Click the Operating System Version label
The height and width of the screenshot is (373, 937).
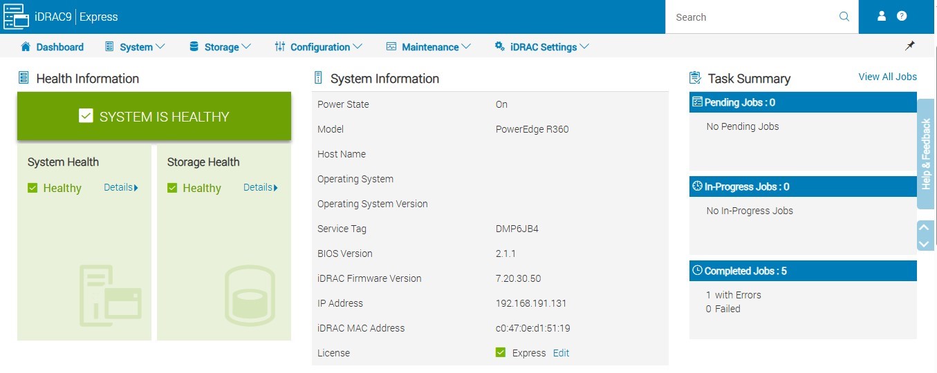pos(373,204)
